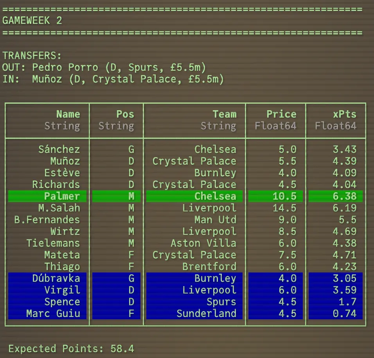Click the 4.69 xPts cell

pyautogui.click(x=345, y=231)
